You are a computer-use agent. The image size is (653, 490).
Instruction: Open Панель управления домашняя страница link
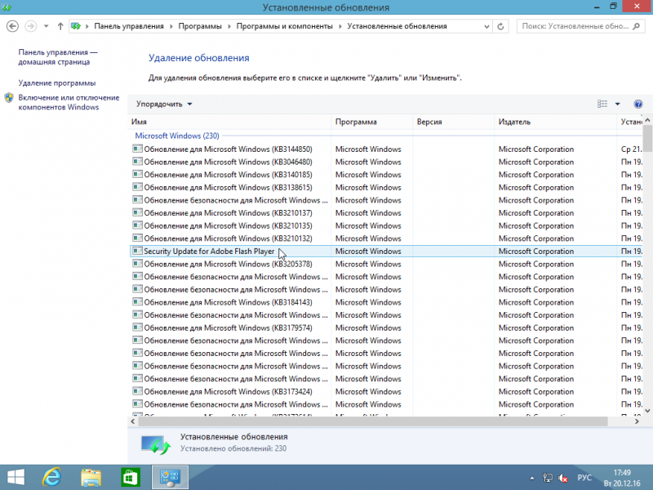tap(58, 57)
